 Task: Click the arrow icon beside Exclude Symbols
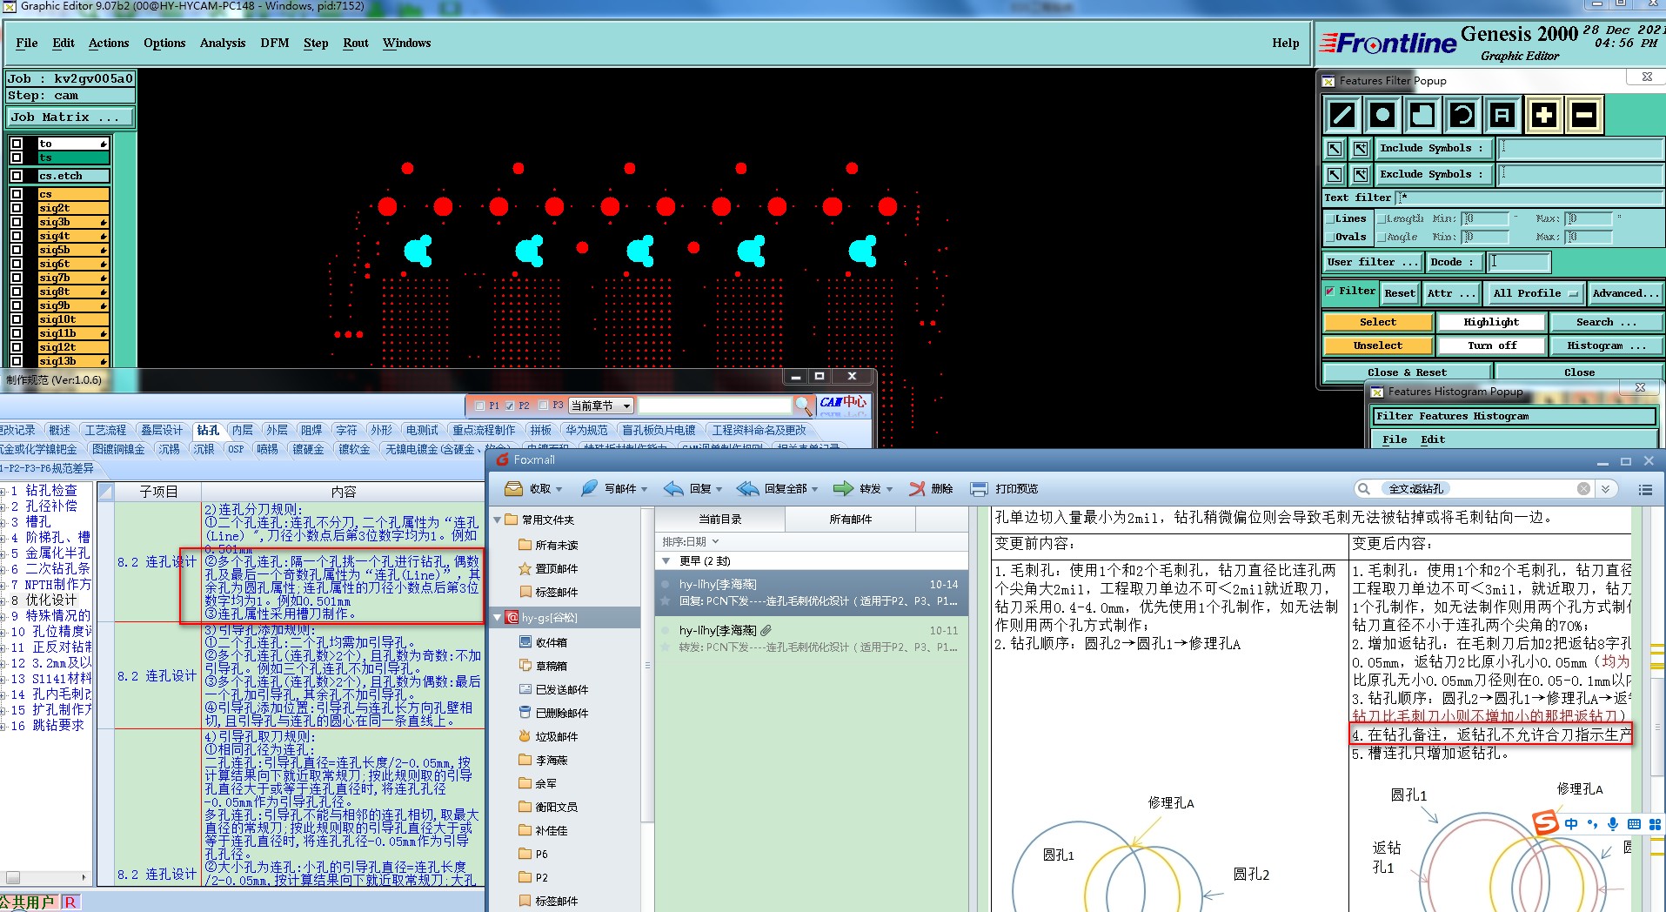click(1335, 175)
